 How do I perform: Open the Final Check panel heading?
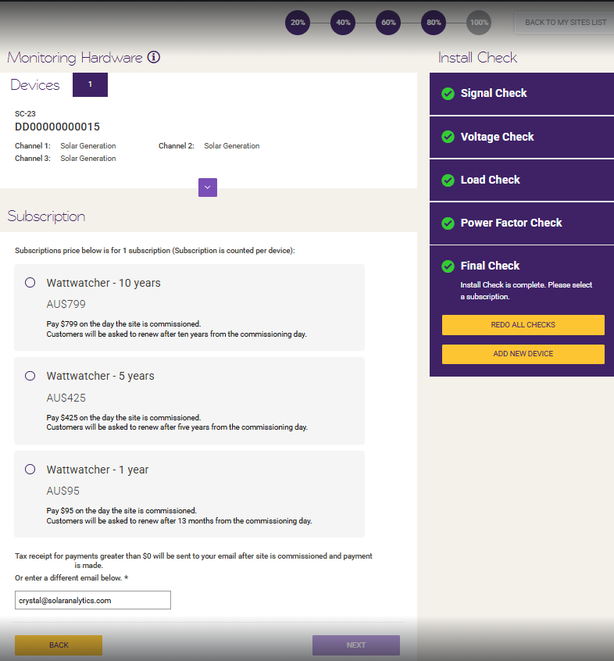click(490, 266)
